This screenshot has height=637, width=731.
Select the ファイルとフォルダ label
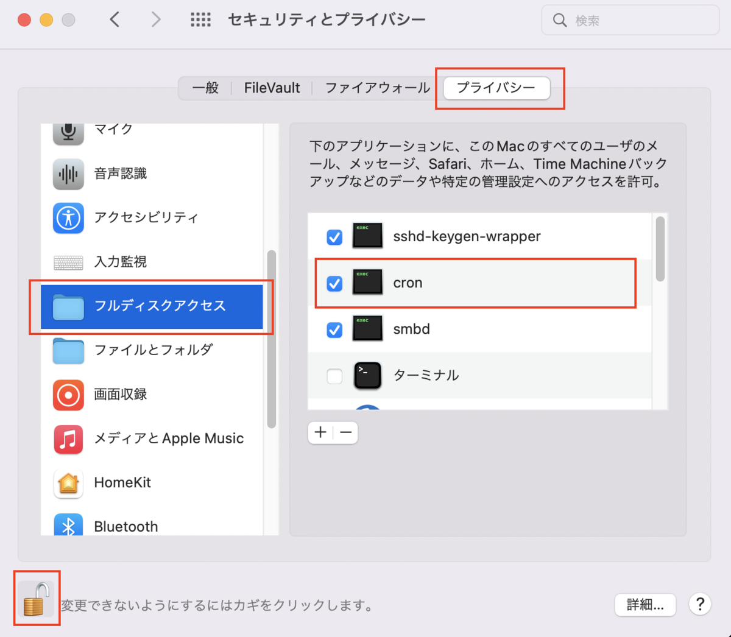154,350
